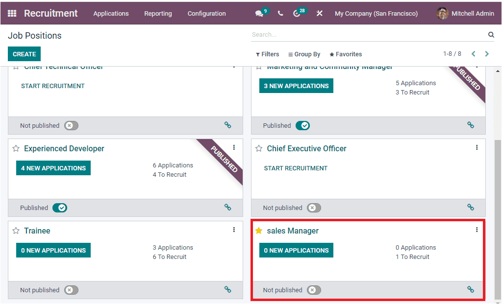The width and height of the screenshot is (502, 304).
Task: Unpublish Marketing and Community Manager job
Action: click(x=302, y=126)
